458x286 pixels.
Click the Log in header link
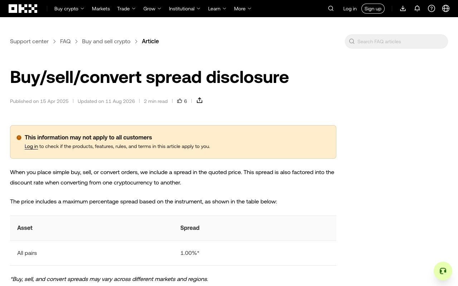pos(350,9)
